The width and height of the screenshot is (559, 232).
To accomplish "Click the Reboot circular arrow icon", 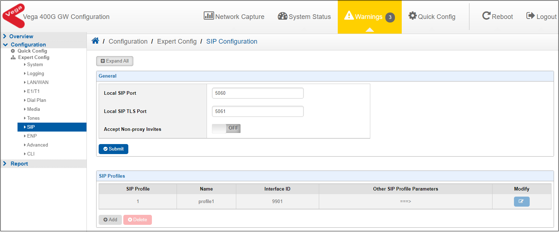I will pyautogui.click(x=486, y=16).
